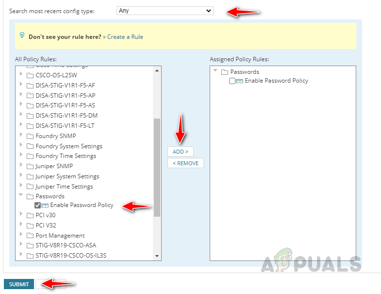Click the CSCO-OS-L2SW folder icon
381x294 pixels.
(x=30, y=75)
